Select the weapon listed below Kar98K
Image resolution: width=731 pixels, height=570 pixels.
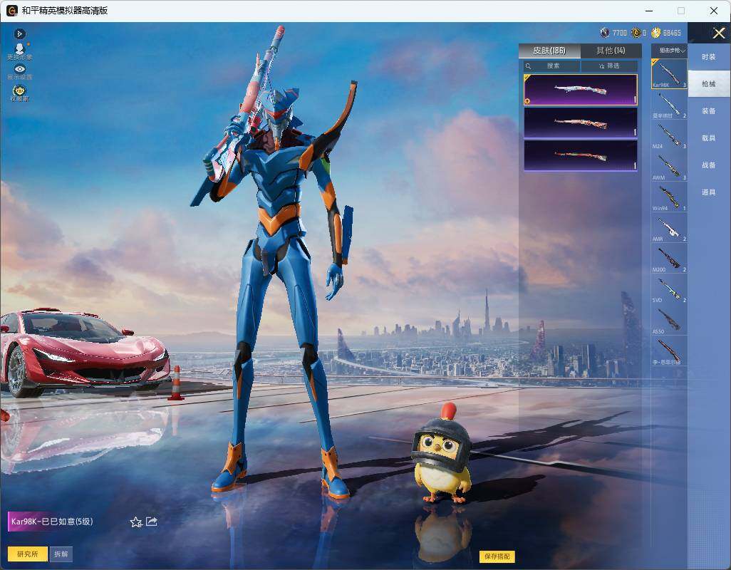click(669, 105)
